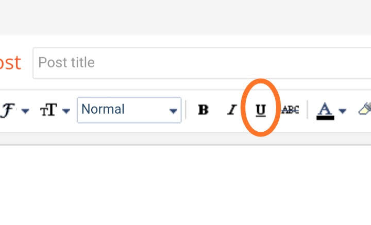Click the orange Post heading text
The width and height of the screenshot is (371, 225).
tap(9, 63)
